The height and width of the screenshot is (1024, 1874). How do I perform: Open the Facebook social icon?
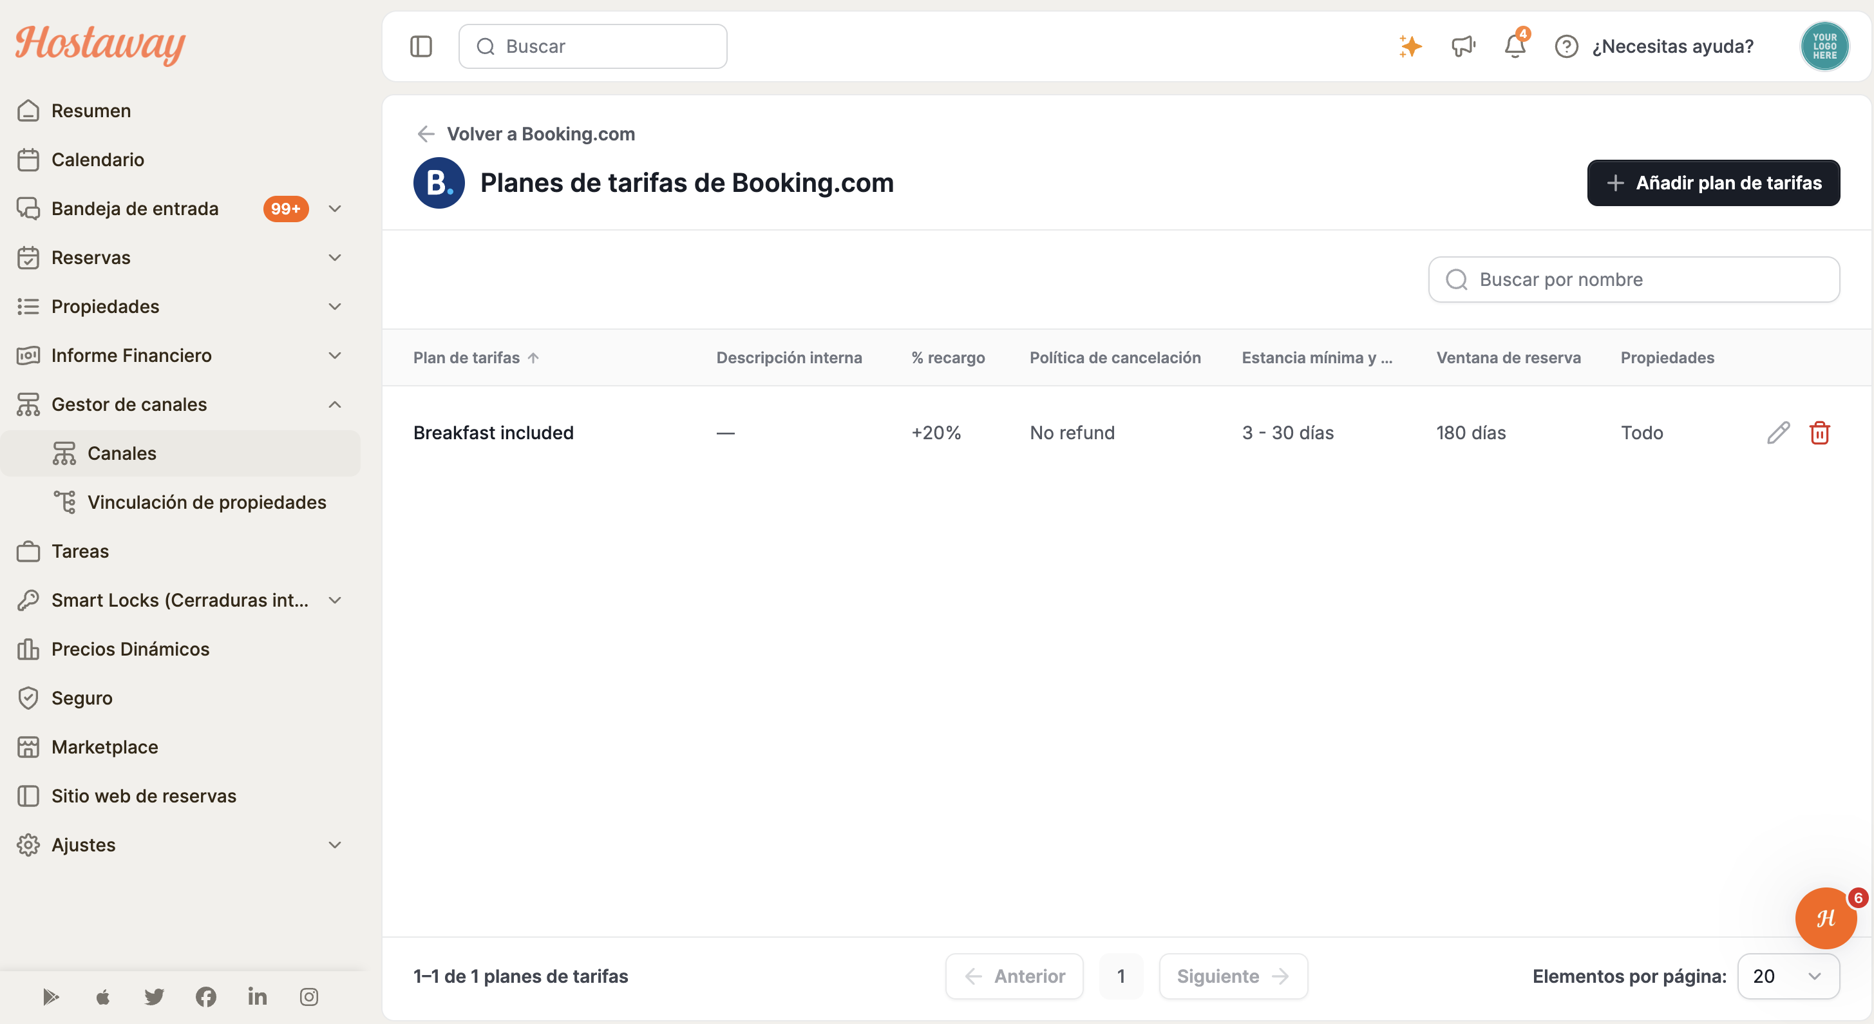(206, 996)
